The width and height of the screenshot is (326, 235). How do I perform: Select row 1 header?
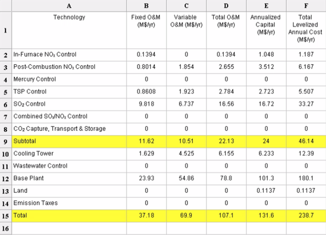[x=6, y=30]
